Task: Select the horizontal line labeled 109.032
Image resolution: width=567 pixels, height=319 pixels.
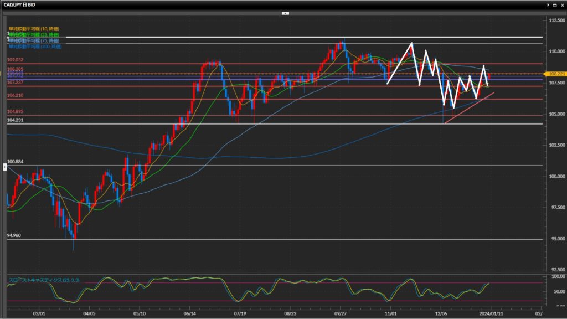Action: tap(166, 64)
